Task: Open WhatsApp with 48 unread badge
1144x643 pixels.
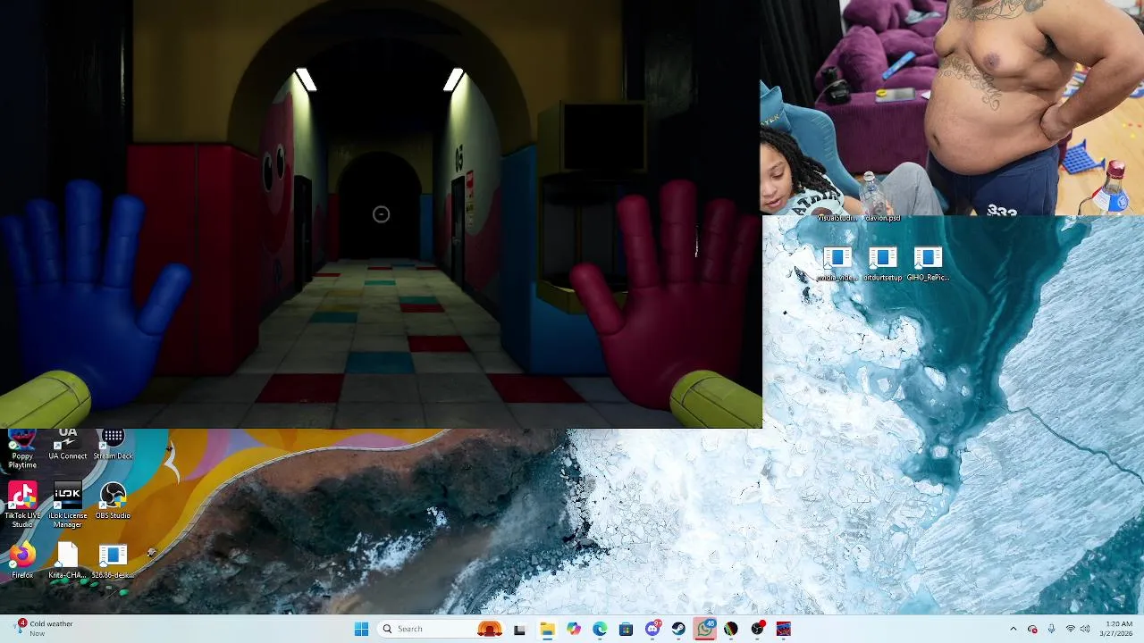Action: coord(705,629)
